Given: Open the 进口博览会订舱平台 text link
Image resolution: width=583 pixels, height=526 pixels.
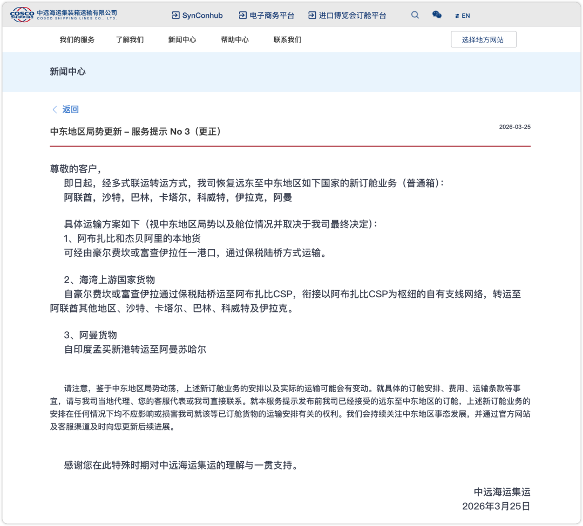Looking at the screenshot, I should pyautogui.click(x=352, y=16).
